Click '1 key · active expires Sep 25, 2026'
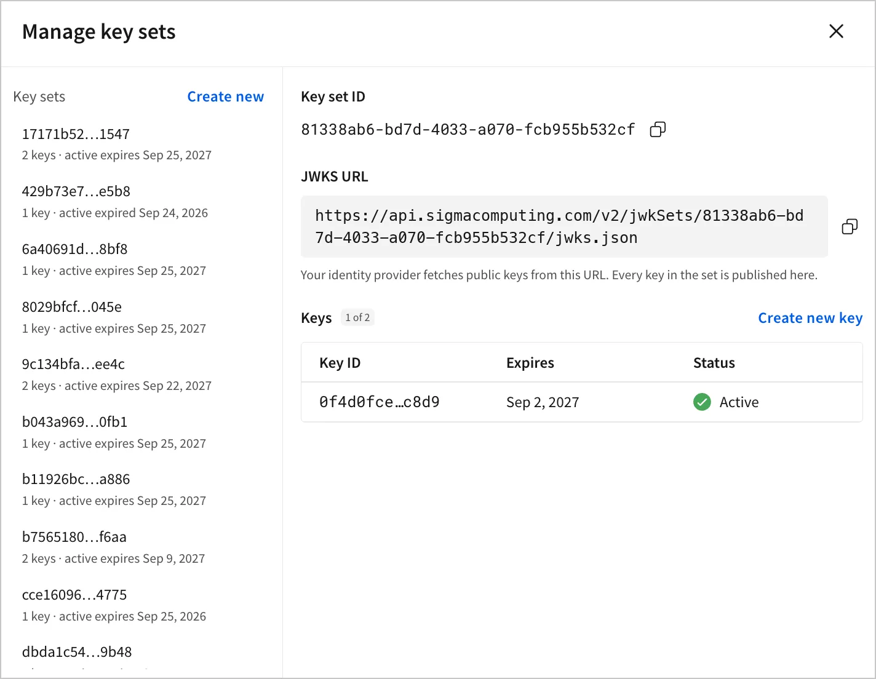876x679 pixels. (114, 616)
